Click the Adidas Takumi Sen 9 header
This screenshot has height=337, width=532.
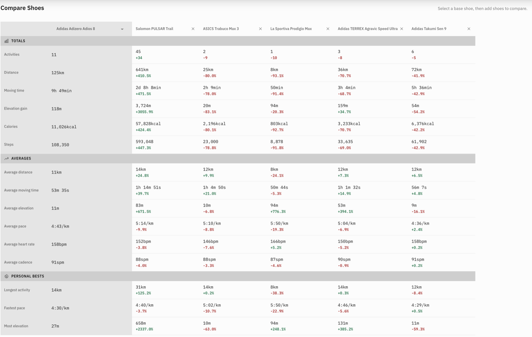pyautogui.click(x=429, y=29)
